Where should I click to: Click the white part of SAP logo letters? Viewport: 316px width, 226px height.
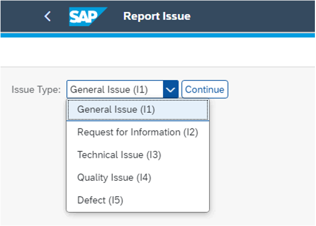(83, 17)
